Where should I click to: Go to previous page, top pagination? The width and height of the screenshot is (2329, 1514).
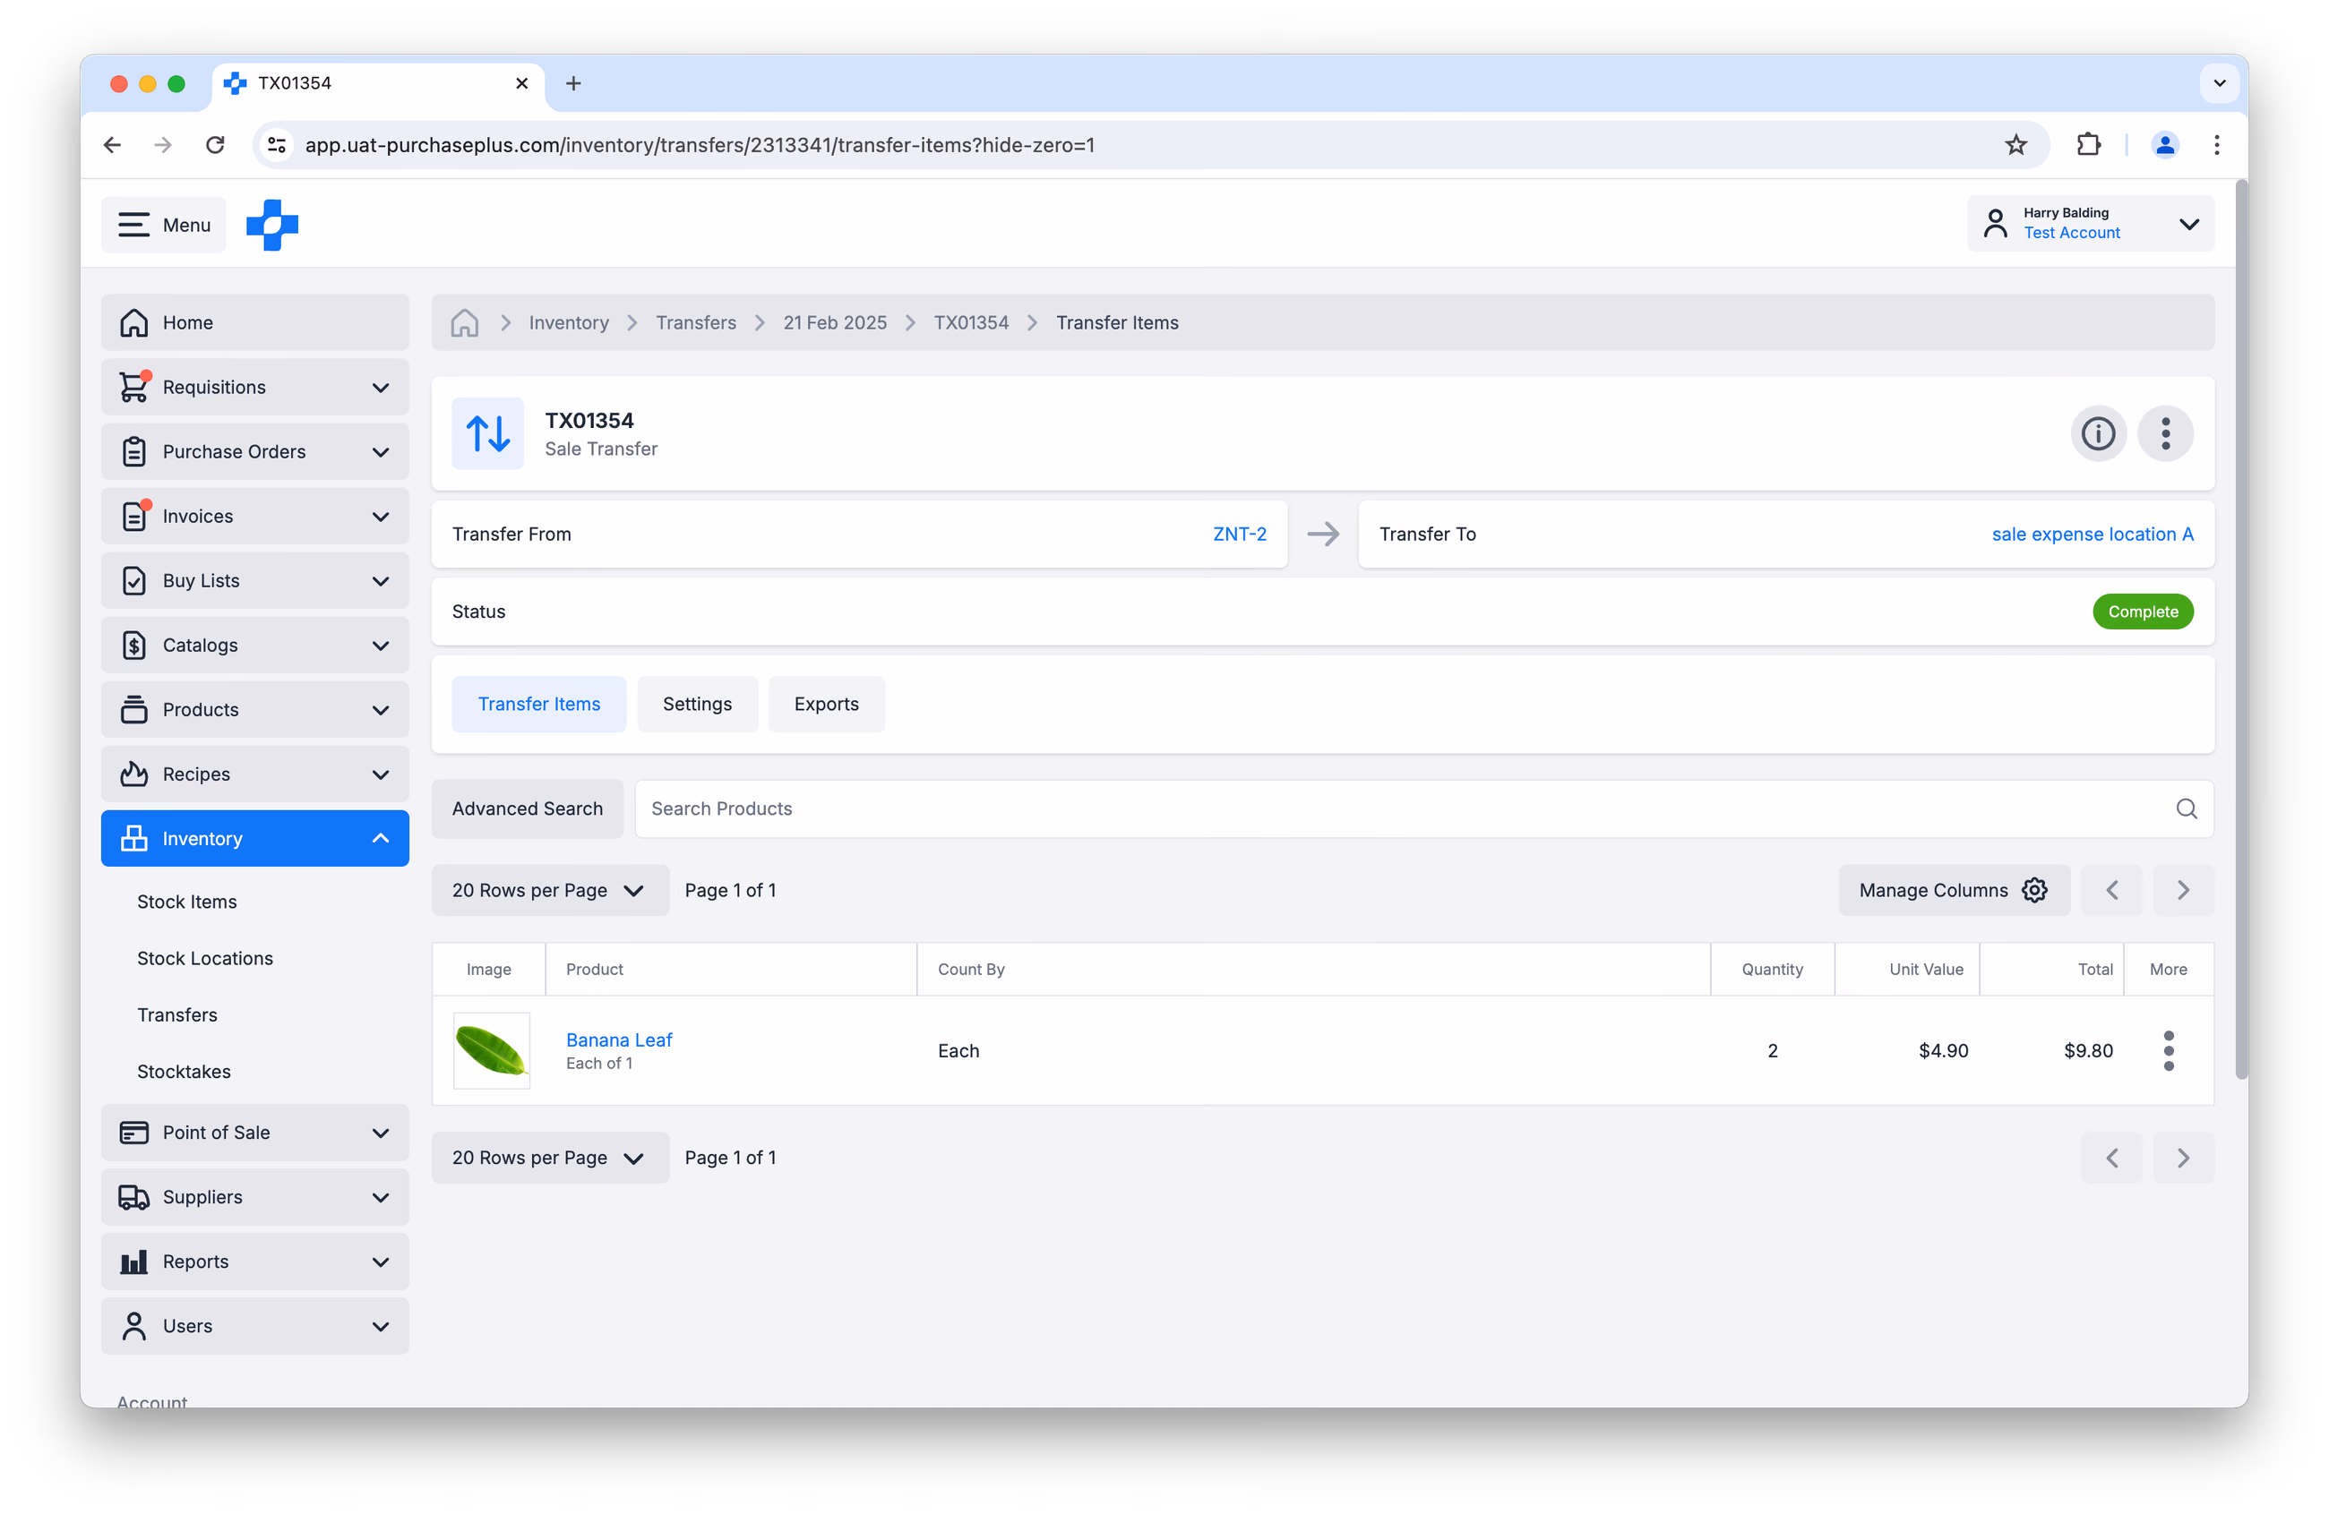pos(2110,890)
